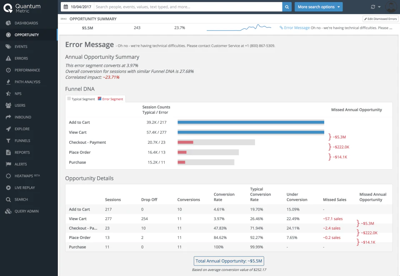
Task: Open the Live Replay play icon
Action: point(8,188)
